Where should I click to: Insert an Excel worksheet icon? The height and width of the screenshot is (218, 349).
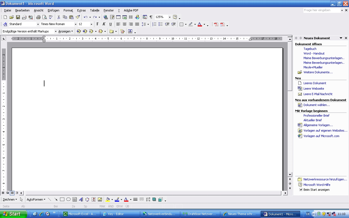click(125, 17)
